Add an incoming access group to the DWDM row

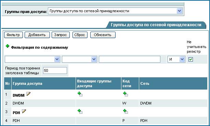point(80,94)
